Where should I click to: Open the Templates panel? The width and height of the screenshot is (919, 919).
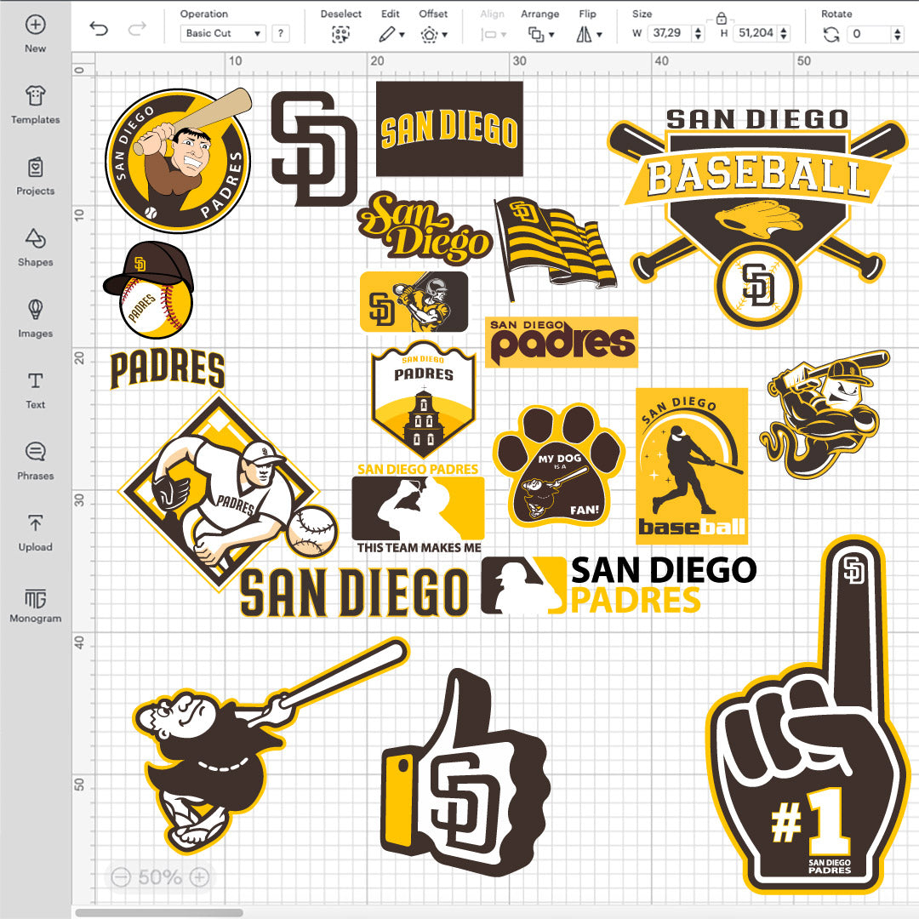click(35, 95)
